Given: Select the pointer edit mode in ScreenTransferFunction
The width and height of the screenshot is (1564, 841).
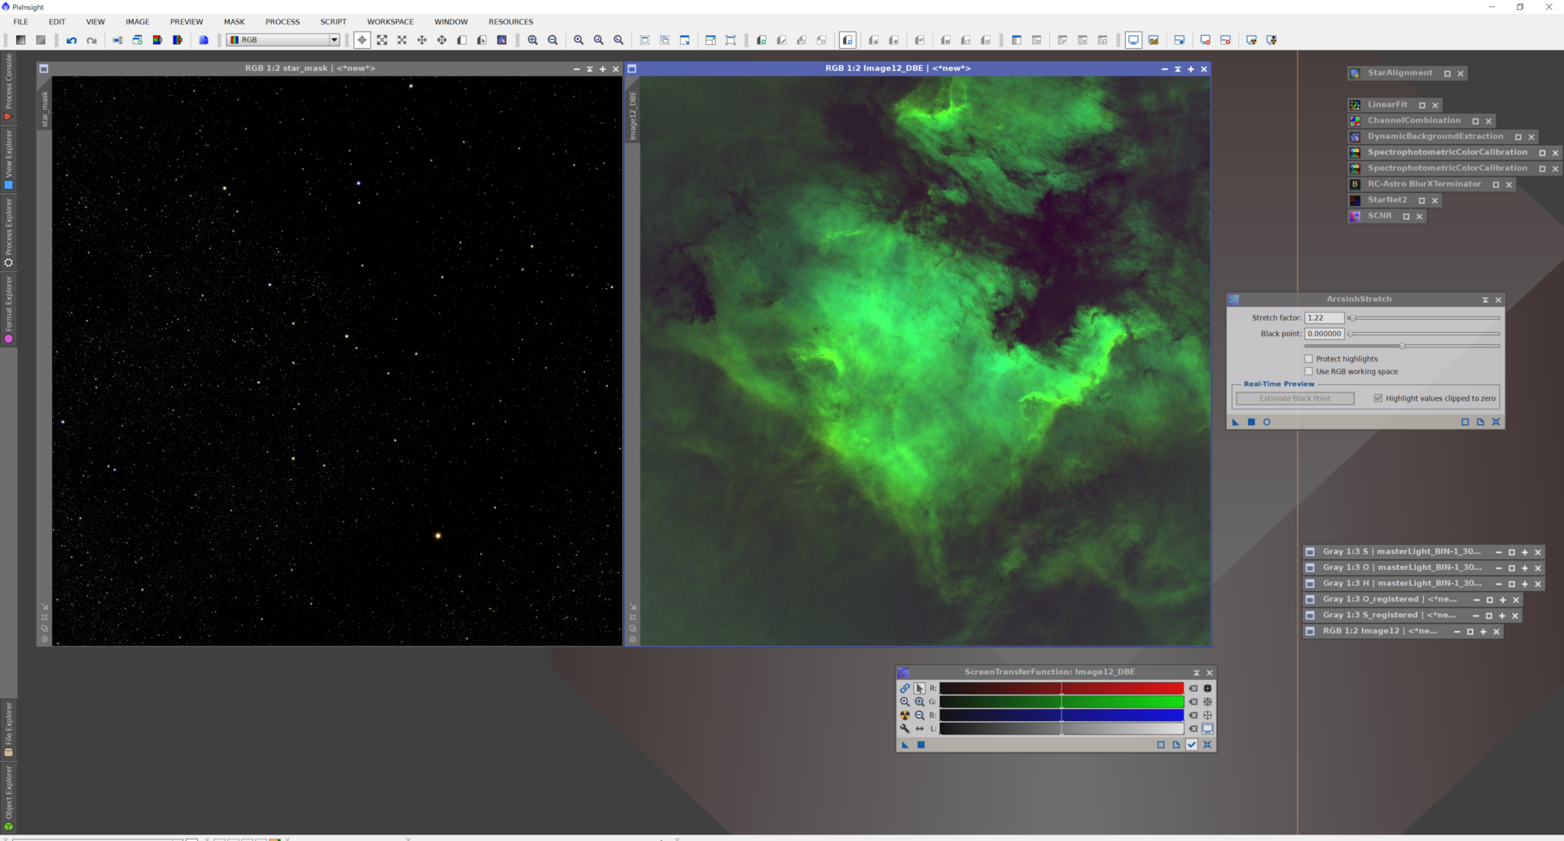Looking at the screenshot, I should tap(920, 688).
